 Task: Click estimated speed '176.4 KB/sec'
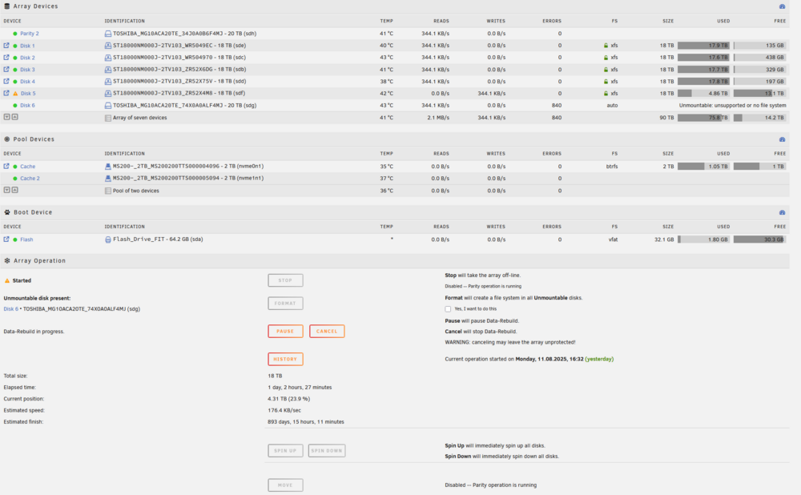click(x=284, y=411)
